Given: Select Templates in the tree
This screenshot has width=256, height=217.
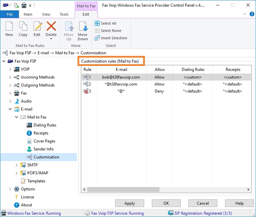Looking at the screenshot, I should tap(36, 181).
